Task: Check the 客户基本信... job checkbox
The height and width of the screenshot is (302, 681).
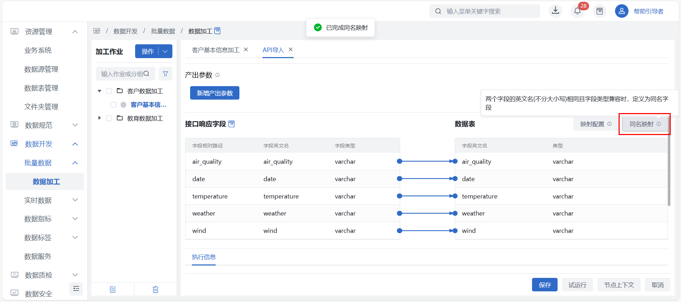Action: pyautogui.click(x=113, y=105)
